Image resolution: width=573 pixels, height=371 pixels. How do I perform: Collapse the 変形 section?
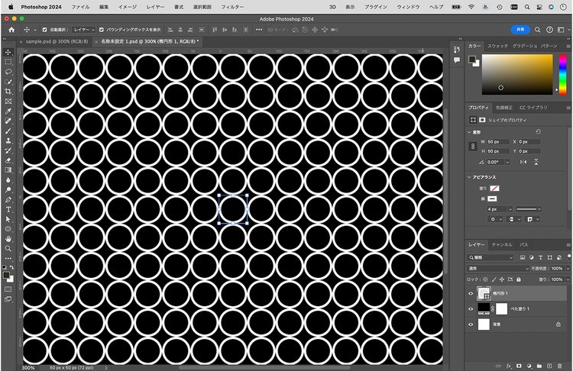[469, 132]
